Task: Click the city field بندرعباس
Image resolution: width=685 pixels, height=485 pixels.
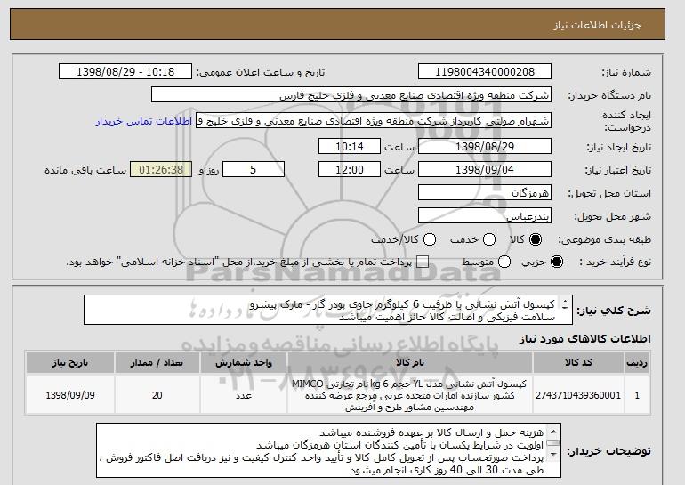Action: click(485, 216)
